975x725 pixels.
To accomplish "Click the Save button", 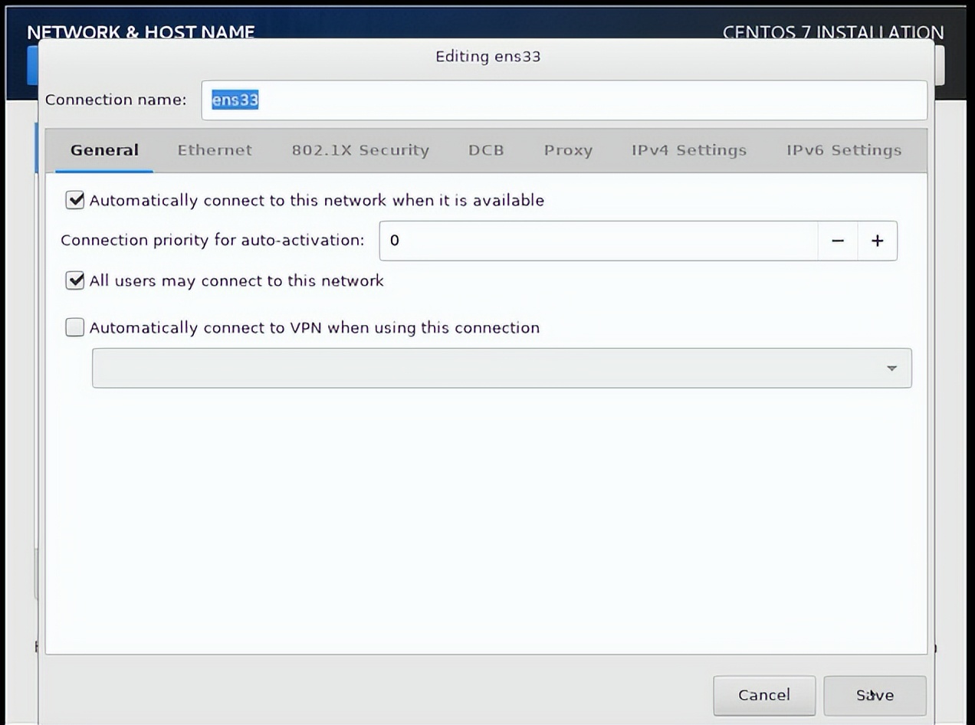I will click(x=875, y=695).
